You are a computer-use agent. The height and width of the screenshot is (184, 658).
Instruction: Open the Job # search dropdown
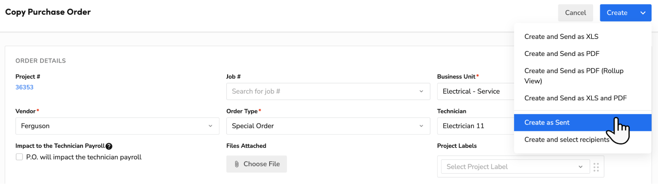[x=328, y=91]
